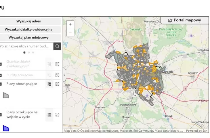The height and width of the screenshot is (138, 210).
Task: Toggle Plany oczekujące na wejście w życie checkbox
Action: pyautogui.click(x=1, y=115)
